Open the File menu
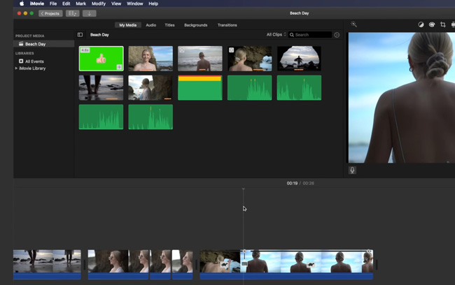Screen dimensions: 455x285 point(53,3)
